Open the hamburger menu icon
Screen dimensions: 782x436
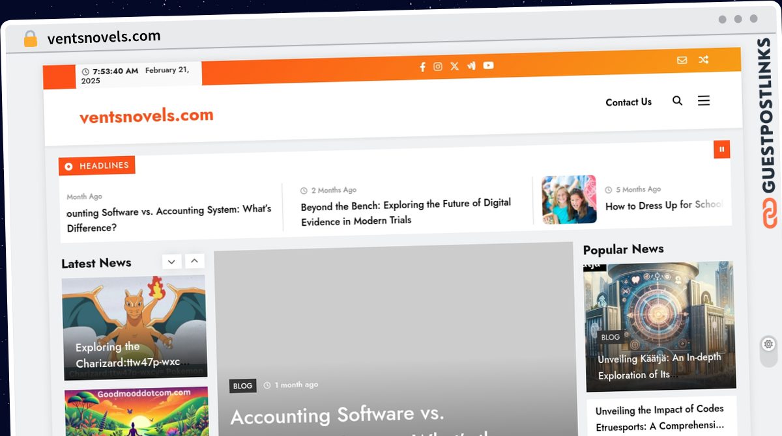pos(704,101)
